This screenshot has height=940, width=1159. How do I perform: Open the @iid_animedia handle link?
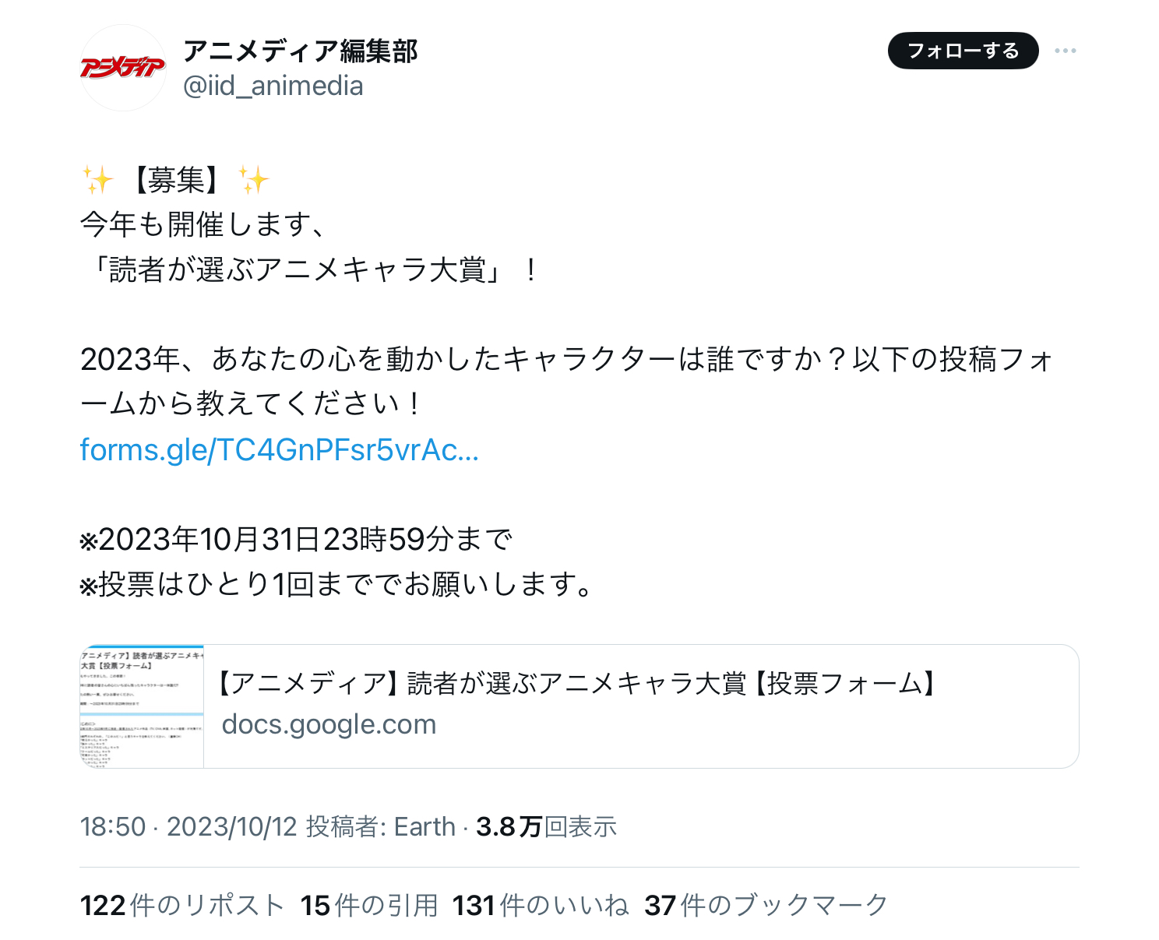273,86
